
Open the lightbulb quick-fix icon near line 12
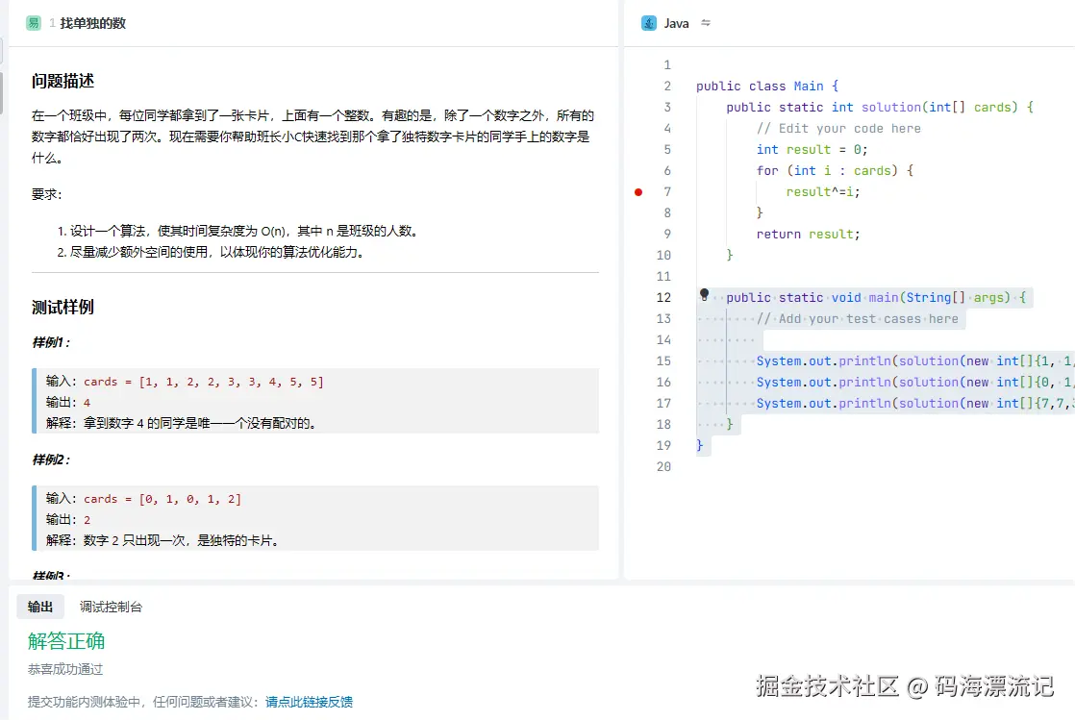704,297
